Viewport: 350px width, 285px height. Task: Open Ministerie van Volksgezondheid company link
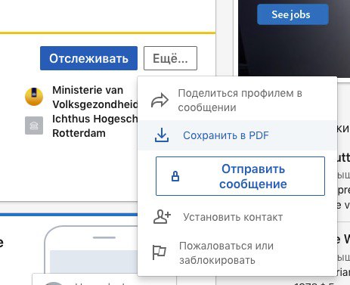(x=95, y=97)
